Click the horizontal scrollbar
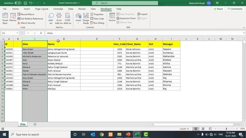246x138 pixels. [193, 124]
